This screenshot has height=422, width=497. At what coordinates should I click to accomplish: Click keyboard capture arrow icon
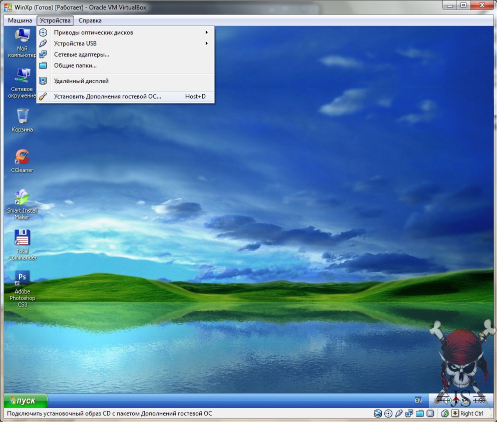[x=455, y=413]
